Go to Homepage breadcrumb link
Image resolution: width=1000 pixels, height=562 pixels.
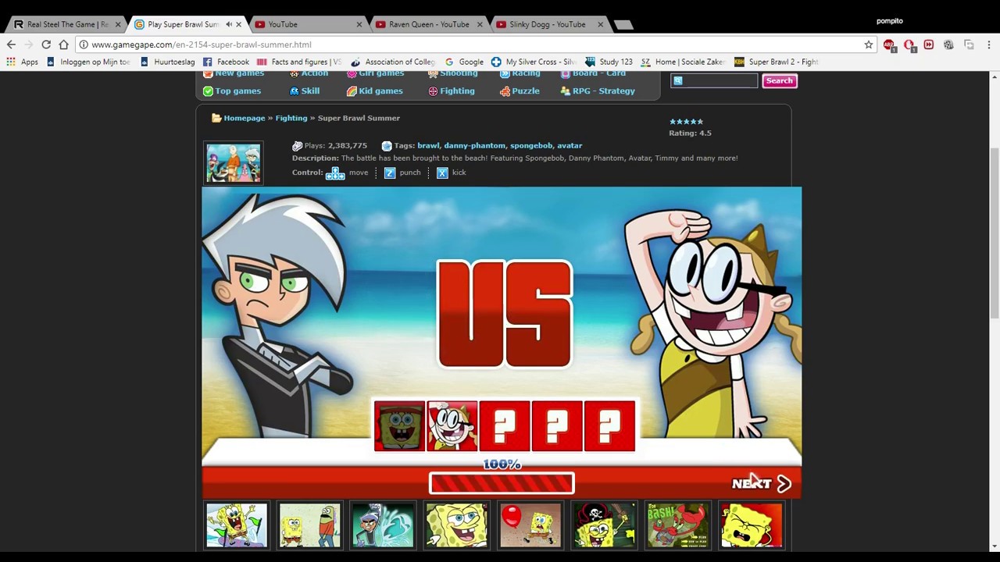tap(245, 118)
